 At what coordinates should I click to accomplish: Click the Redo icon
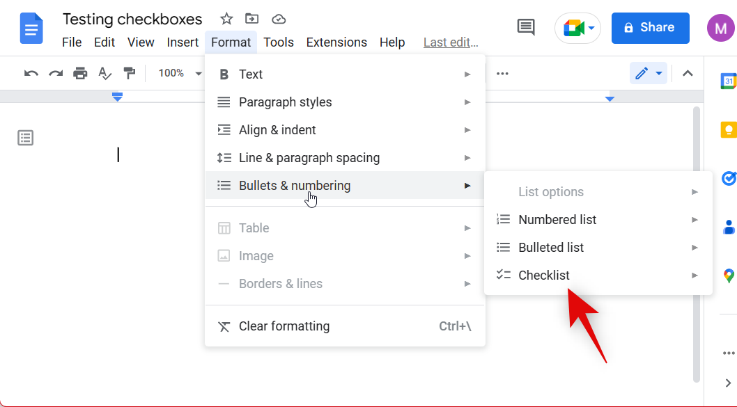[56, 72]
